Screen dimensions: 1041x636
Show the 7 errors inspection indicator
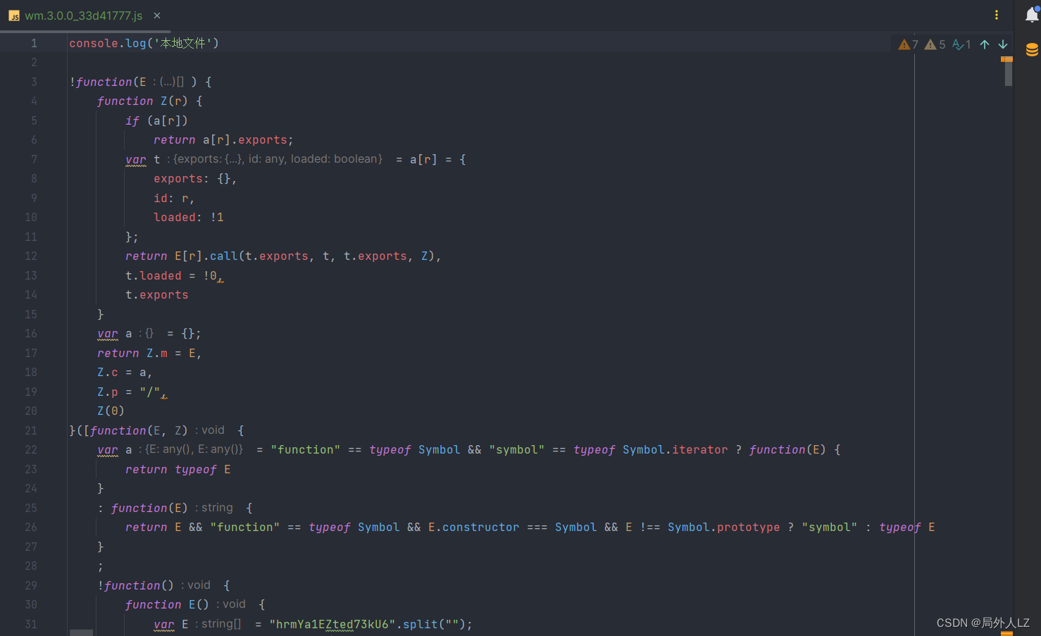pos(909,44)
